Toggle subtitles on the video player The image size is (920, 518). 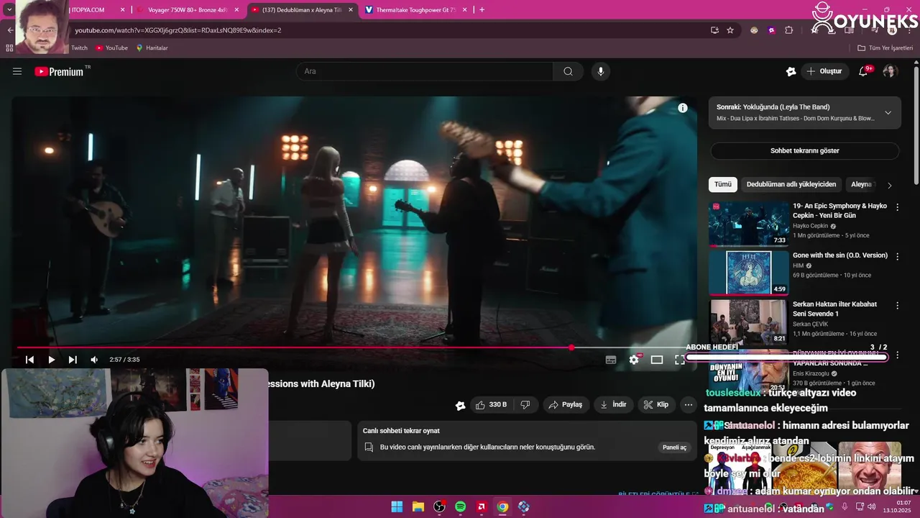point(611,360)
